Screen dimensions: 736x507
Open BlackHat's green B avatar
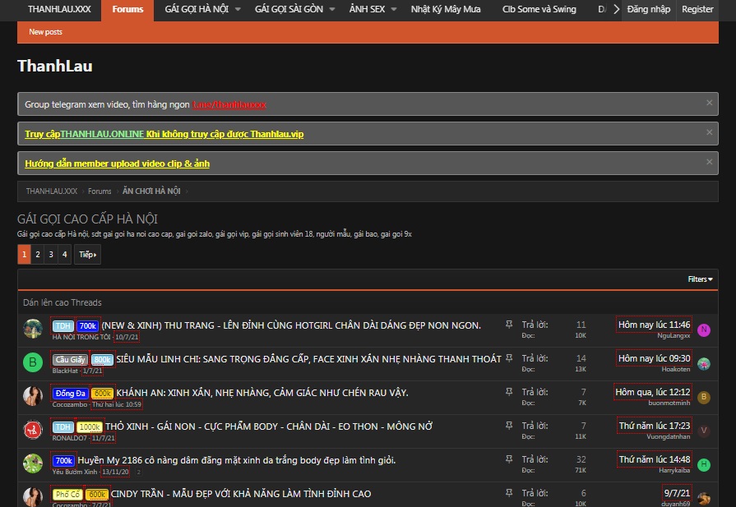(x=33, y=362)
